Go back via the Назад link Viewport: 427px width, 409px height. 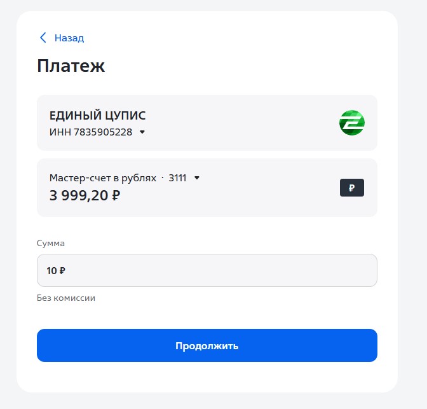69,38
